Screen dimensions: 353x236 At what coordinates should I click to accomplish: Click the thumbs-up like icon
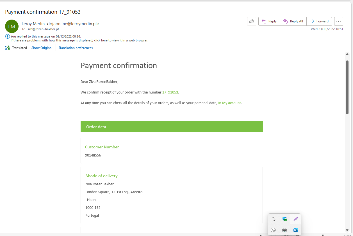251,21
